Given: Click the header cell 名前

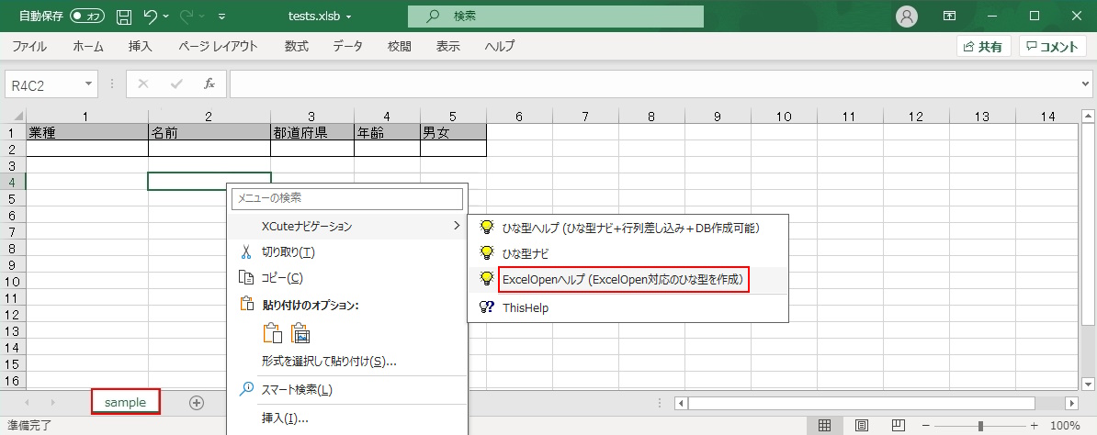Looking at the screenshot, I should (x=209, y=132).
